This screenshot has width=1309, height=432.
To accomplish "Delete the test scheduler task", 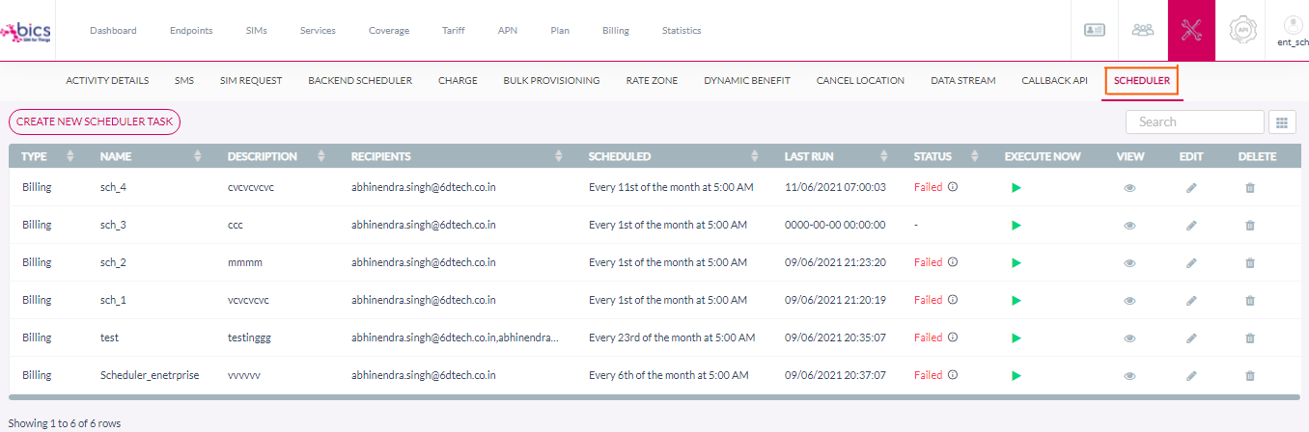I will (1250, 338).
